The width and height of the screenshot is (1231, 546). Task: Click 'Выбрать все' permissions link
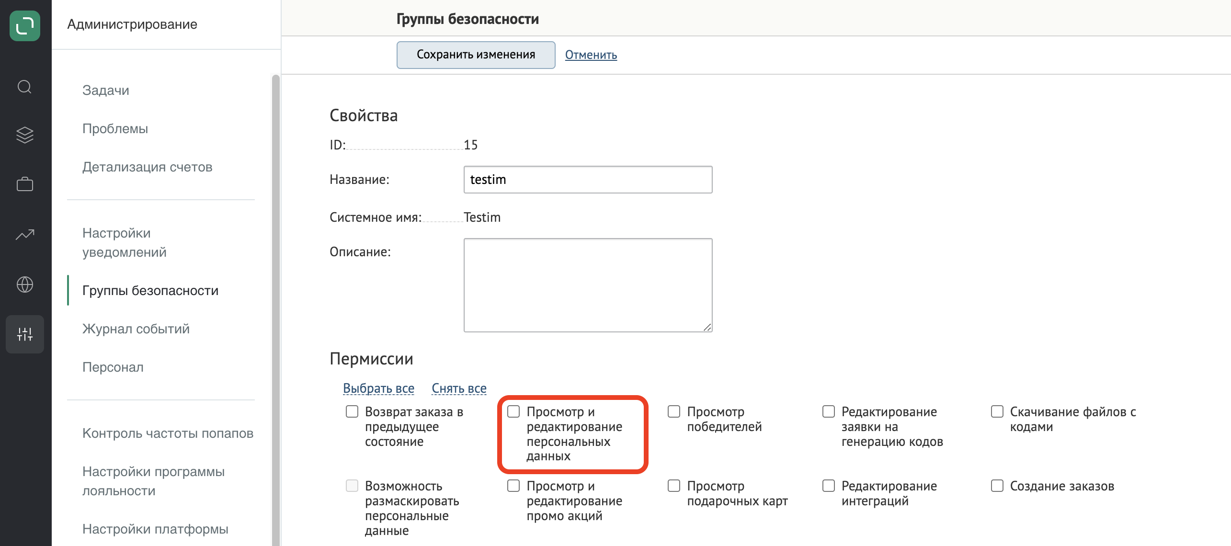pyautogui.click(x=378, y=388)
